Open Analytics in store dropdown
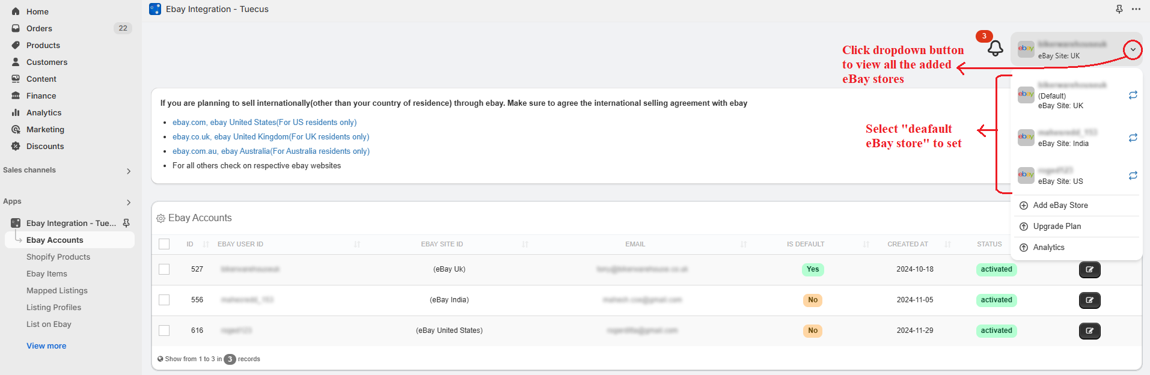Image resolution: width=1150 pixels, height=375 pixels. [1048, 248]
